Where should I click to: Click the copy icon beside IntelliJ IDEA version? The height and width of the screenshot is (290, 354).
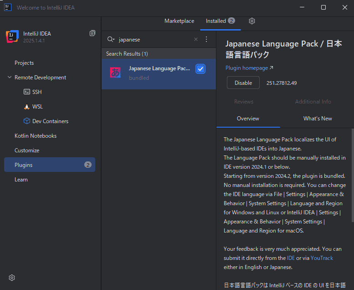pos(92,33)
